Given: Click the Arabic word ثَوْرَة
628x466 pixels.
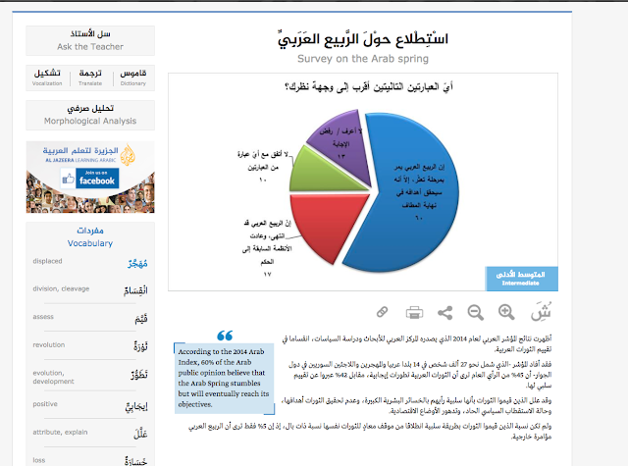Looking at the screenshot, I should click(x=140, y=346).
